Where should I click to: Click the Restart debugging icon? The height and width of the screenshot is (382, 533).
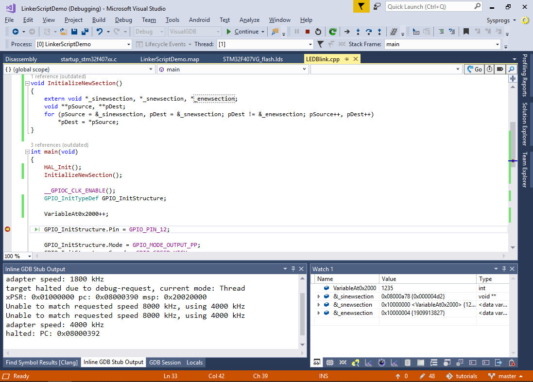tap(318, 32)
